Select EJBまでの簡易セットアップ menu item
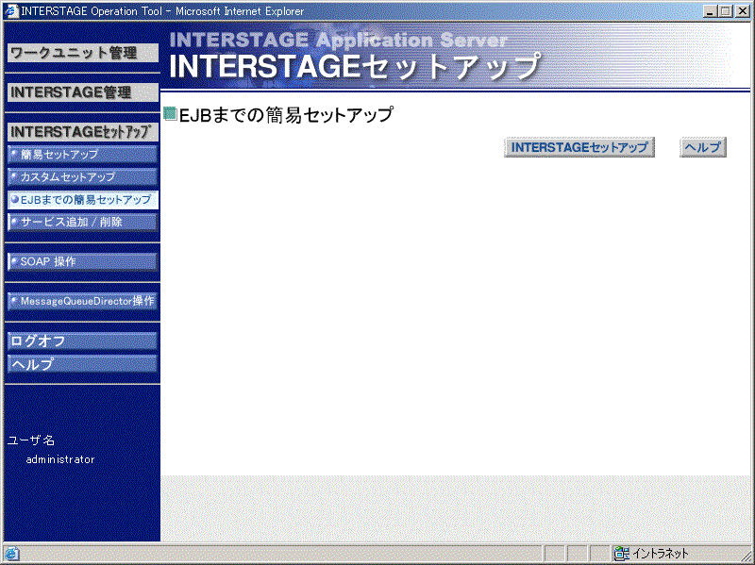The width and height of the screenshot is (755, 565). 82,200
